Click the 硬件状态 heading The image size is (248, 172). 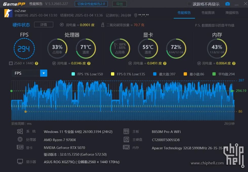pyautogui.click(x=21, y=25)
